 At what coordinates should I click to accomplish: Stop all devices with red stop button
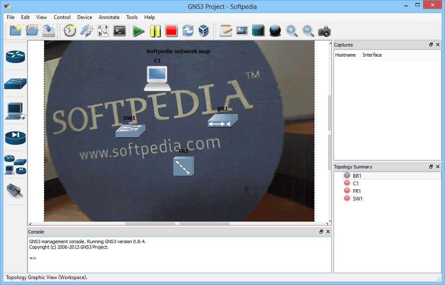tap(171, 31)
